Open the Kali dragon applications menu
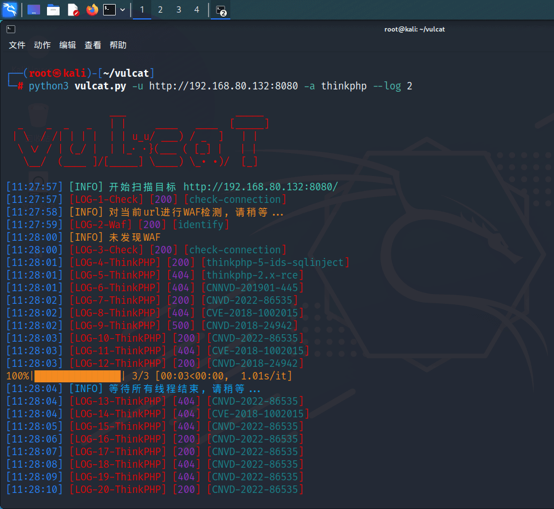This screenshot has width=554, height=509. point(10,9)
